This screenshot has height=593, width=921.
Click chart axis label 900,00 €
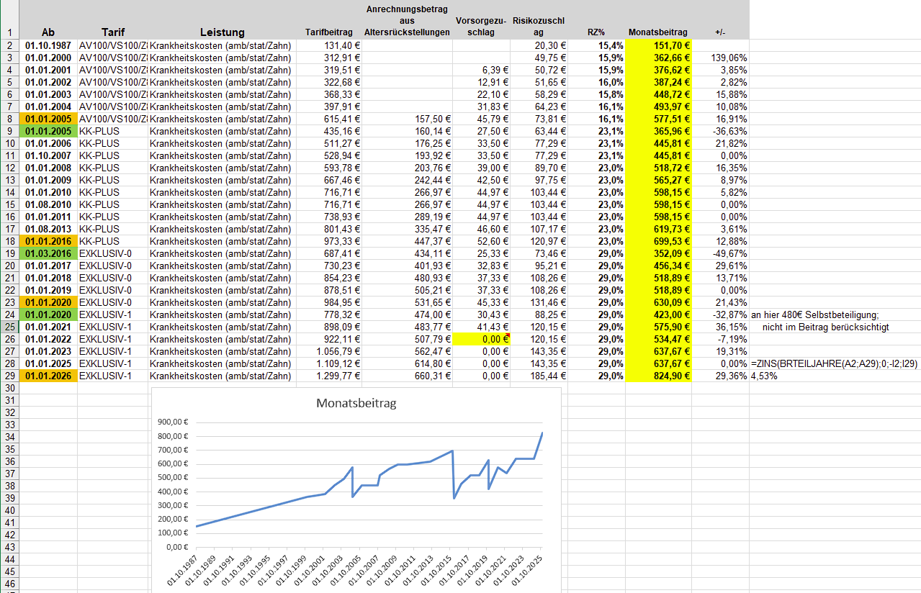(x=172, y=422)
